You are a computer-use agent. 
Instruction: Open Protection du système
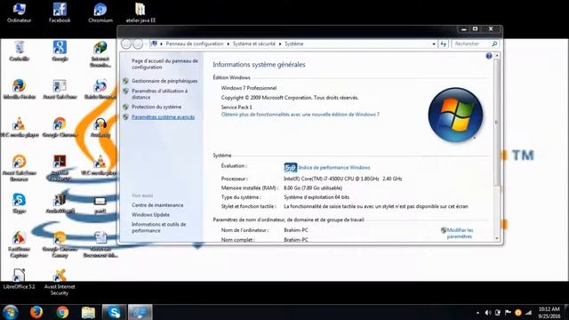156,107
